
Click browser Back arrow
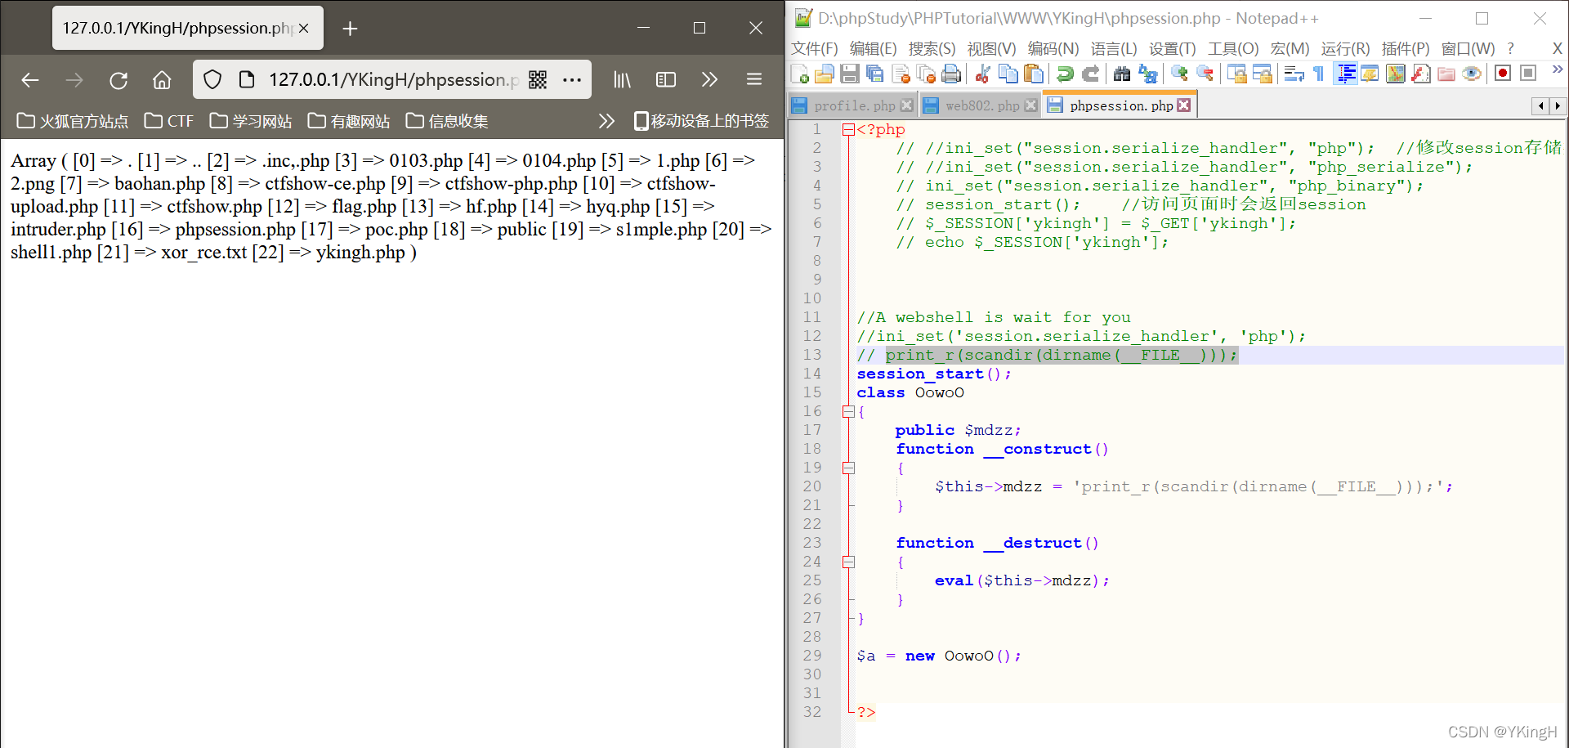pos(30,79)
